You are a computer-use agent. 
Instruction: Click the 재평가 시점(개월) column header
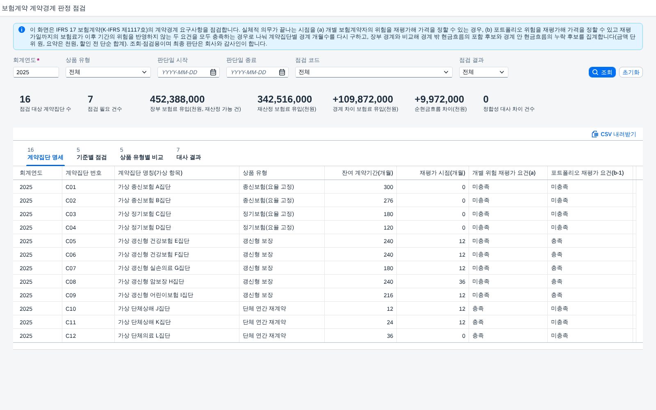point(433,173)
